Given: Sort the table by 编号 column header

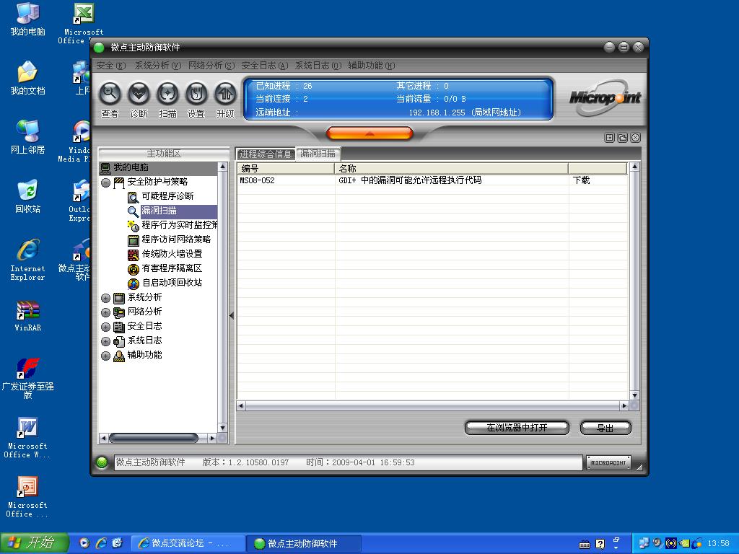Looking at the screenshot, I should [x=286, y=169].
